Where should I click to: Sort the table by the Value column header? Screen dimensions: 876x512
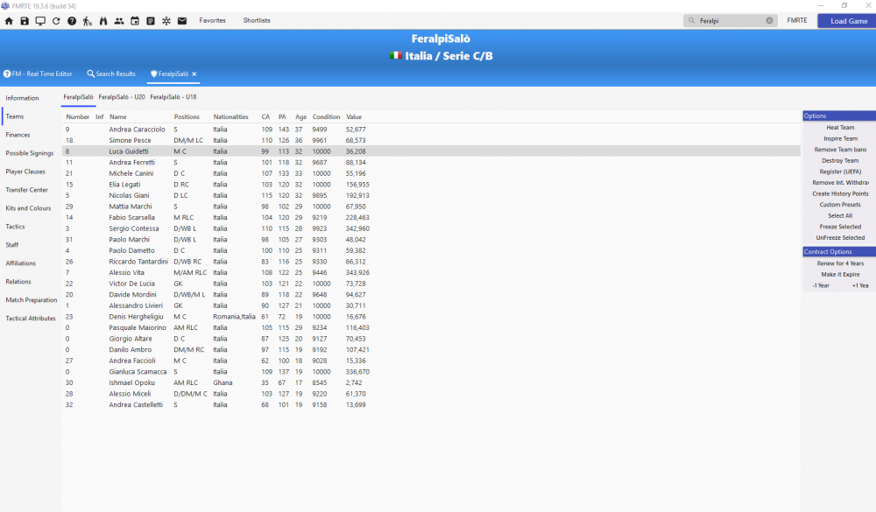coord(354,117)
